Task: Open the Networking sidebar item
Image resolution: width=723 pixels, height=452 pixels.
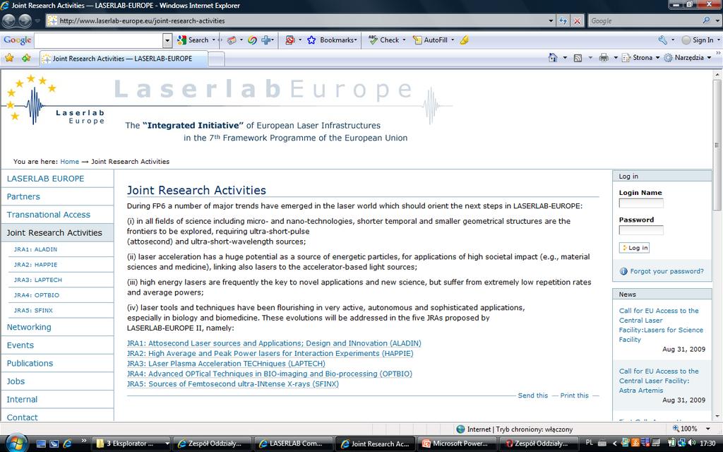Action: (28, 327)
